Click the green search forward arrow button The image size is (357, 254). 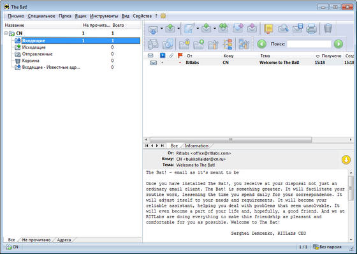click(339, 44)
